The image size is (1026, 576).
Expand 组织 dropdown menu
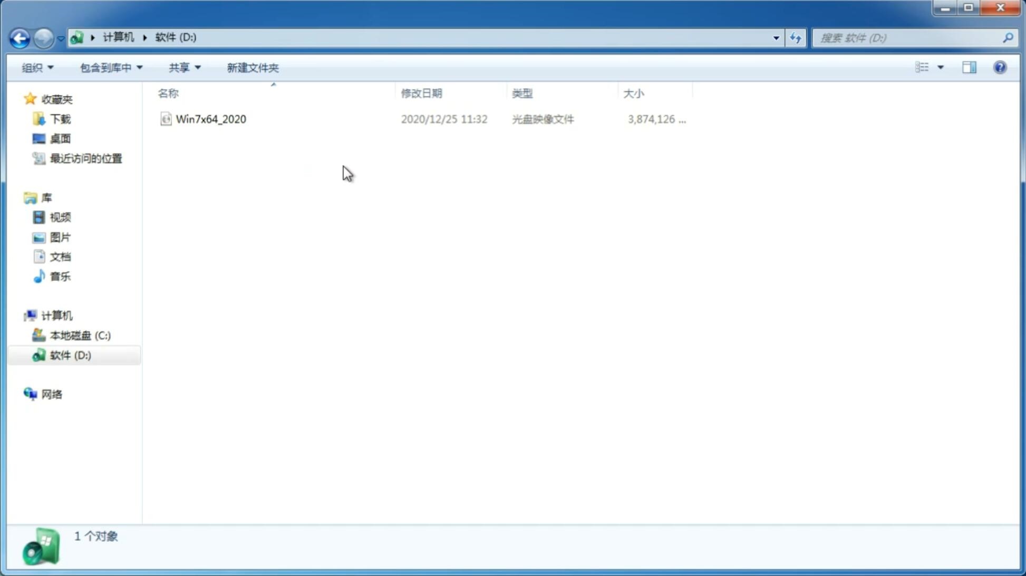point(37,67)
